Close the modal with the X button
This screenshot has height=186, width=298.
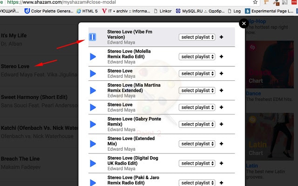pos(244,23)
